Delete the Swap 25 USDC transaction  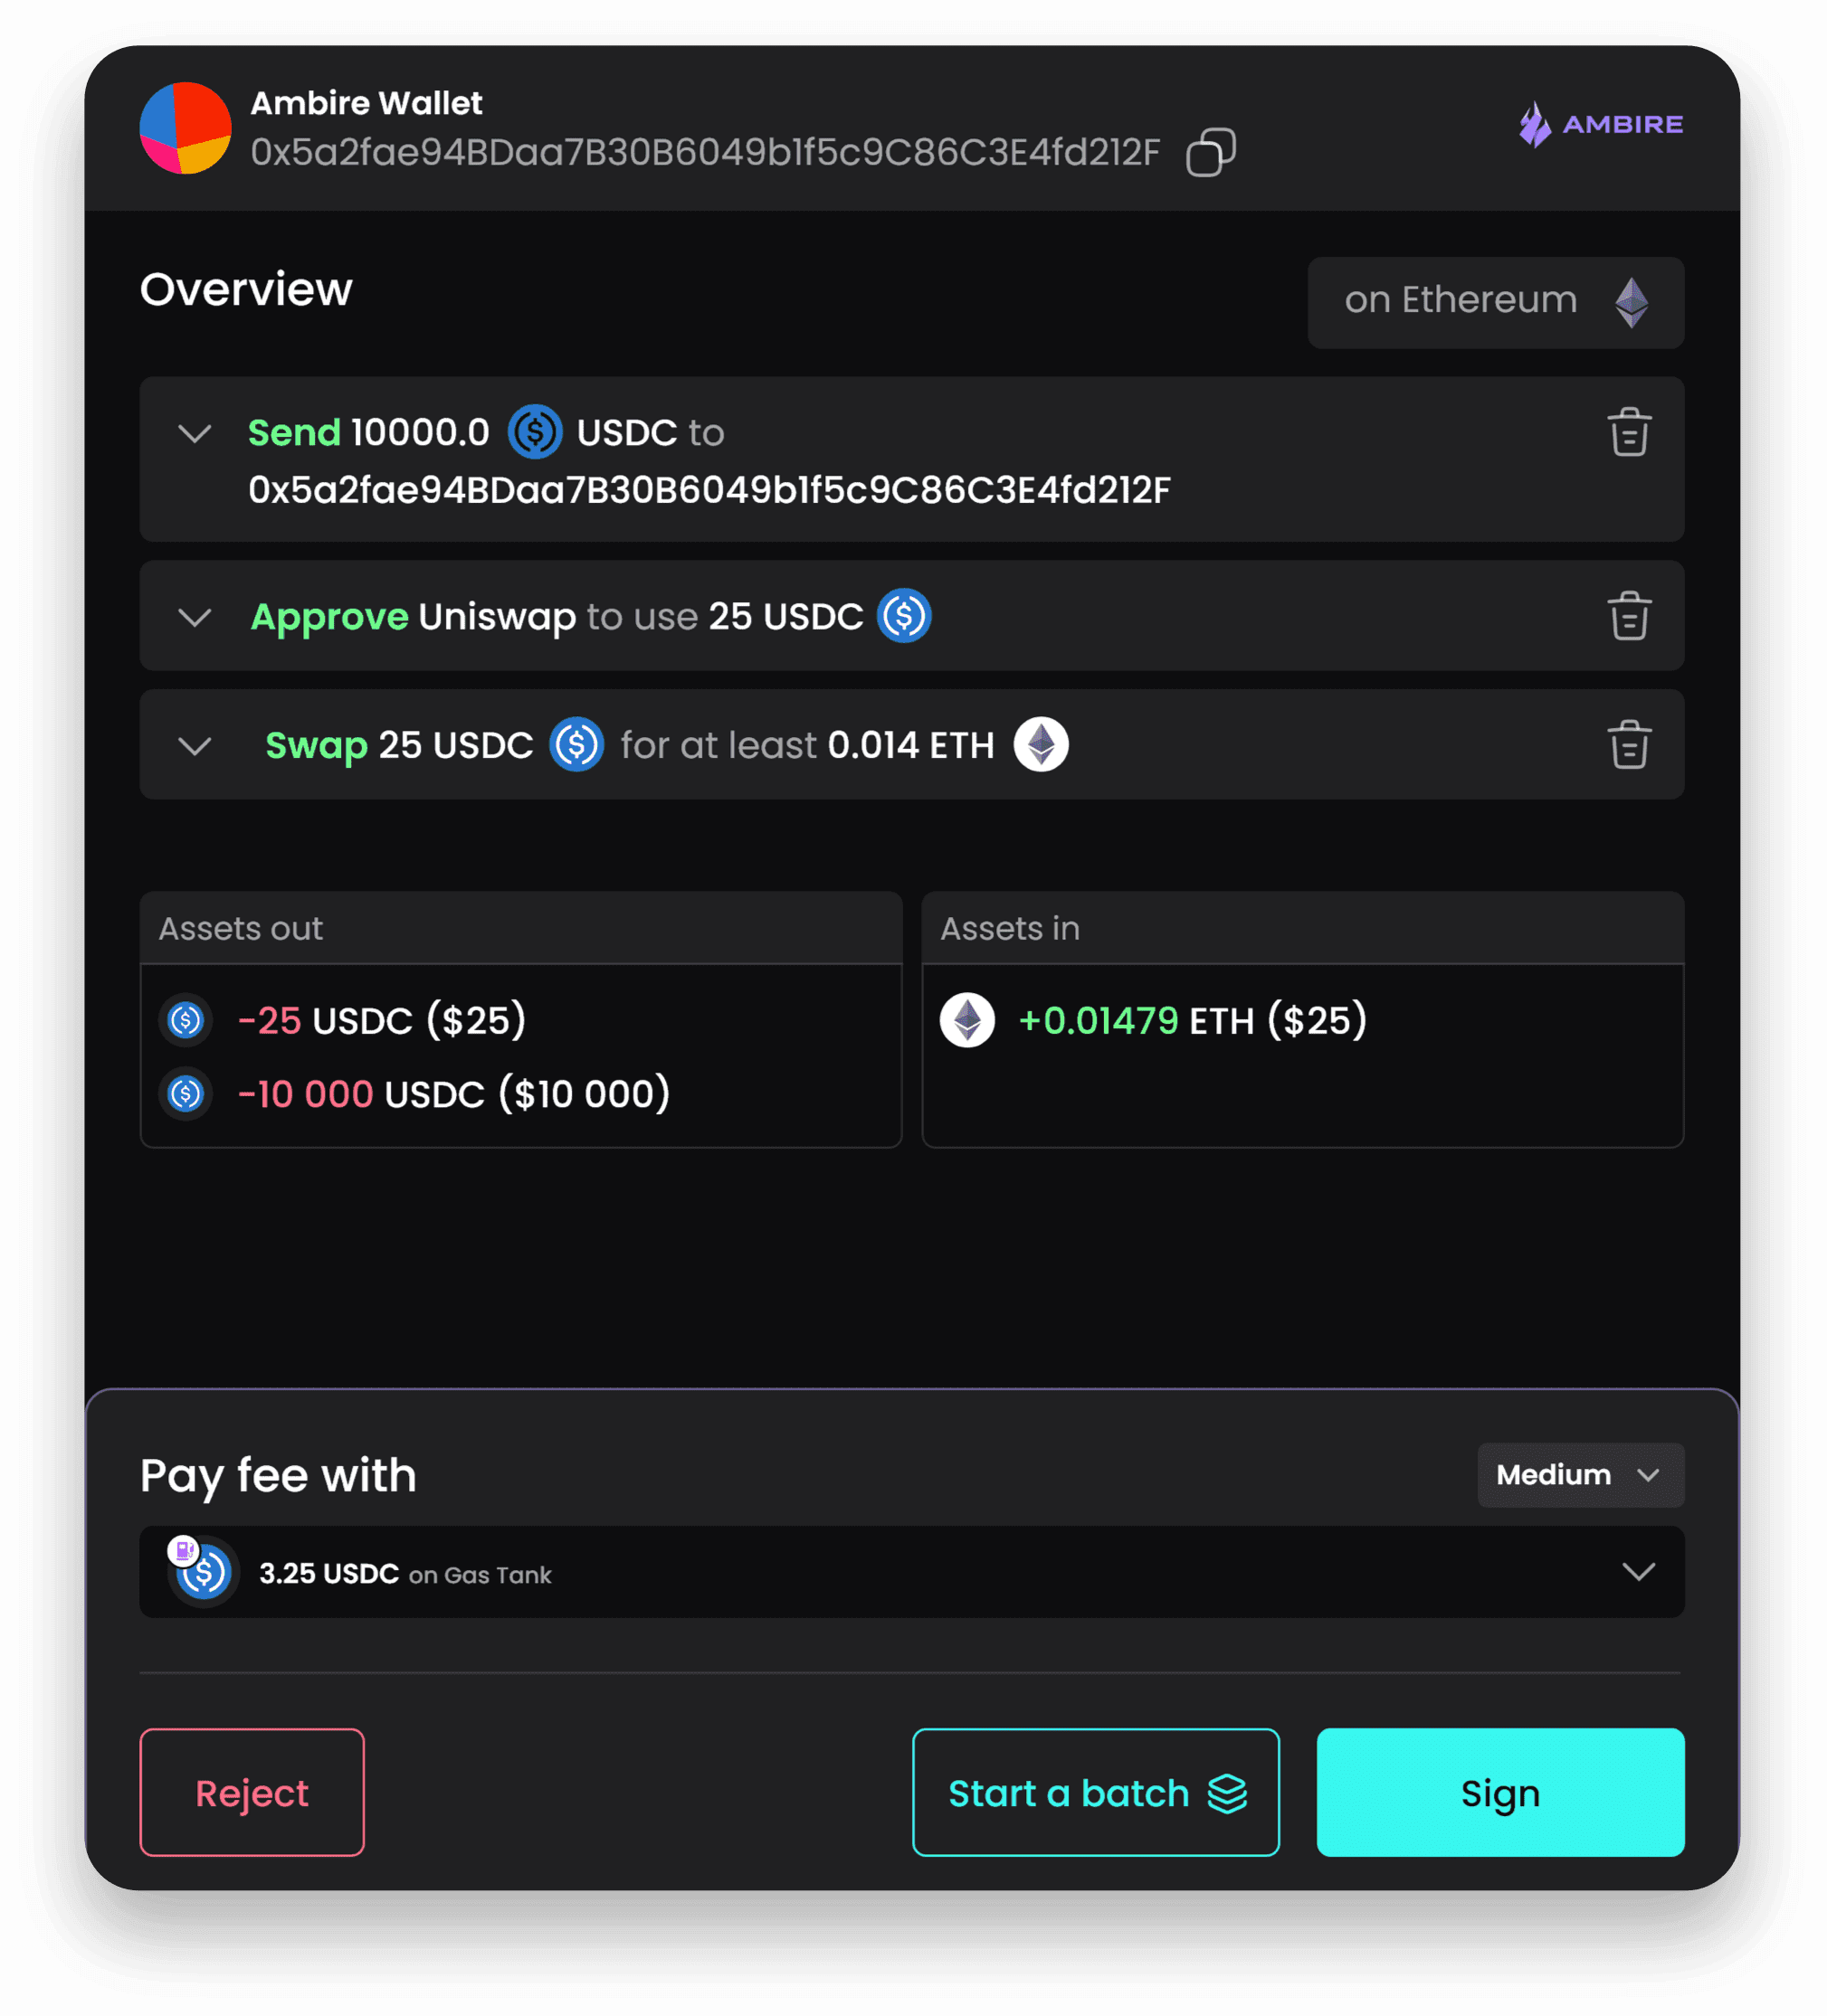coord(1629,744)
